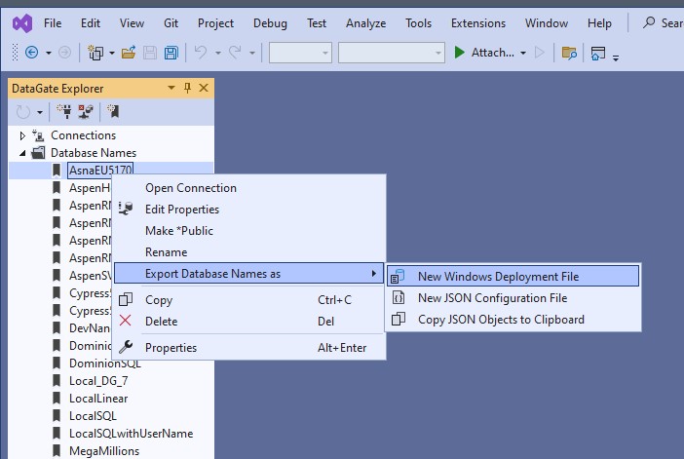Click the New Windows Deployment File icon
The image size is (684, 459).
[x=398, y=276]
